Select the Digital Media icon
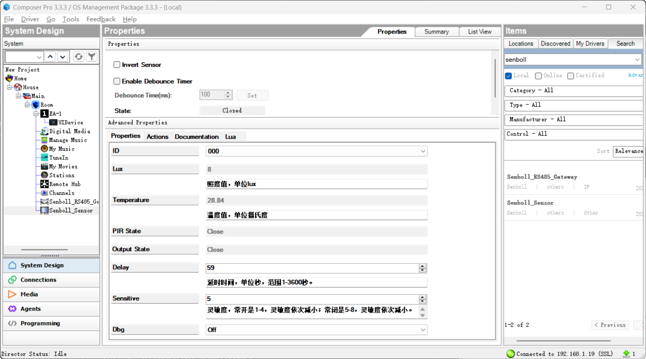646x359 pixels. pos(44,131)
